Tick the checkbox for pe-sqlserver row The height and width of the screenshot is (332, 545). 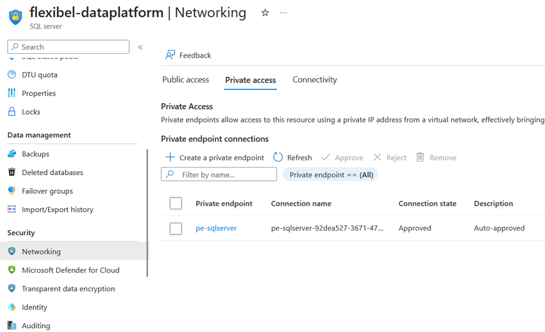coord(176,228)
